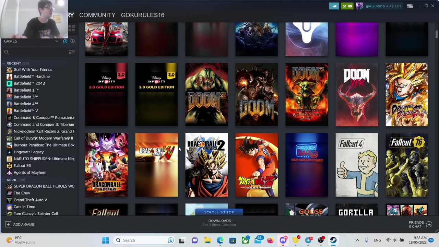Click the library vertical scrollbar thumb
This screenshot has height=247, width=439.
(x=437, y=34)
